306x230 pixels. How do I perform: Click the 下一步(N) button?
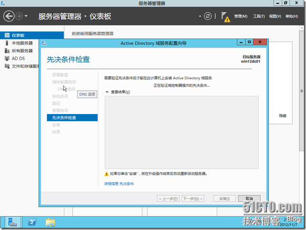tap(193, 199)
